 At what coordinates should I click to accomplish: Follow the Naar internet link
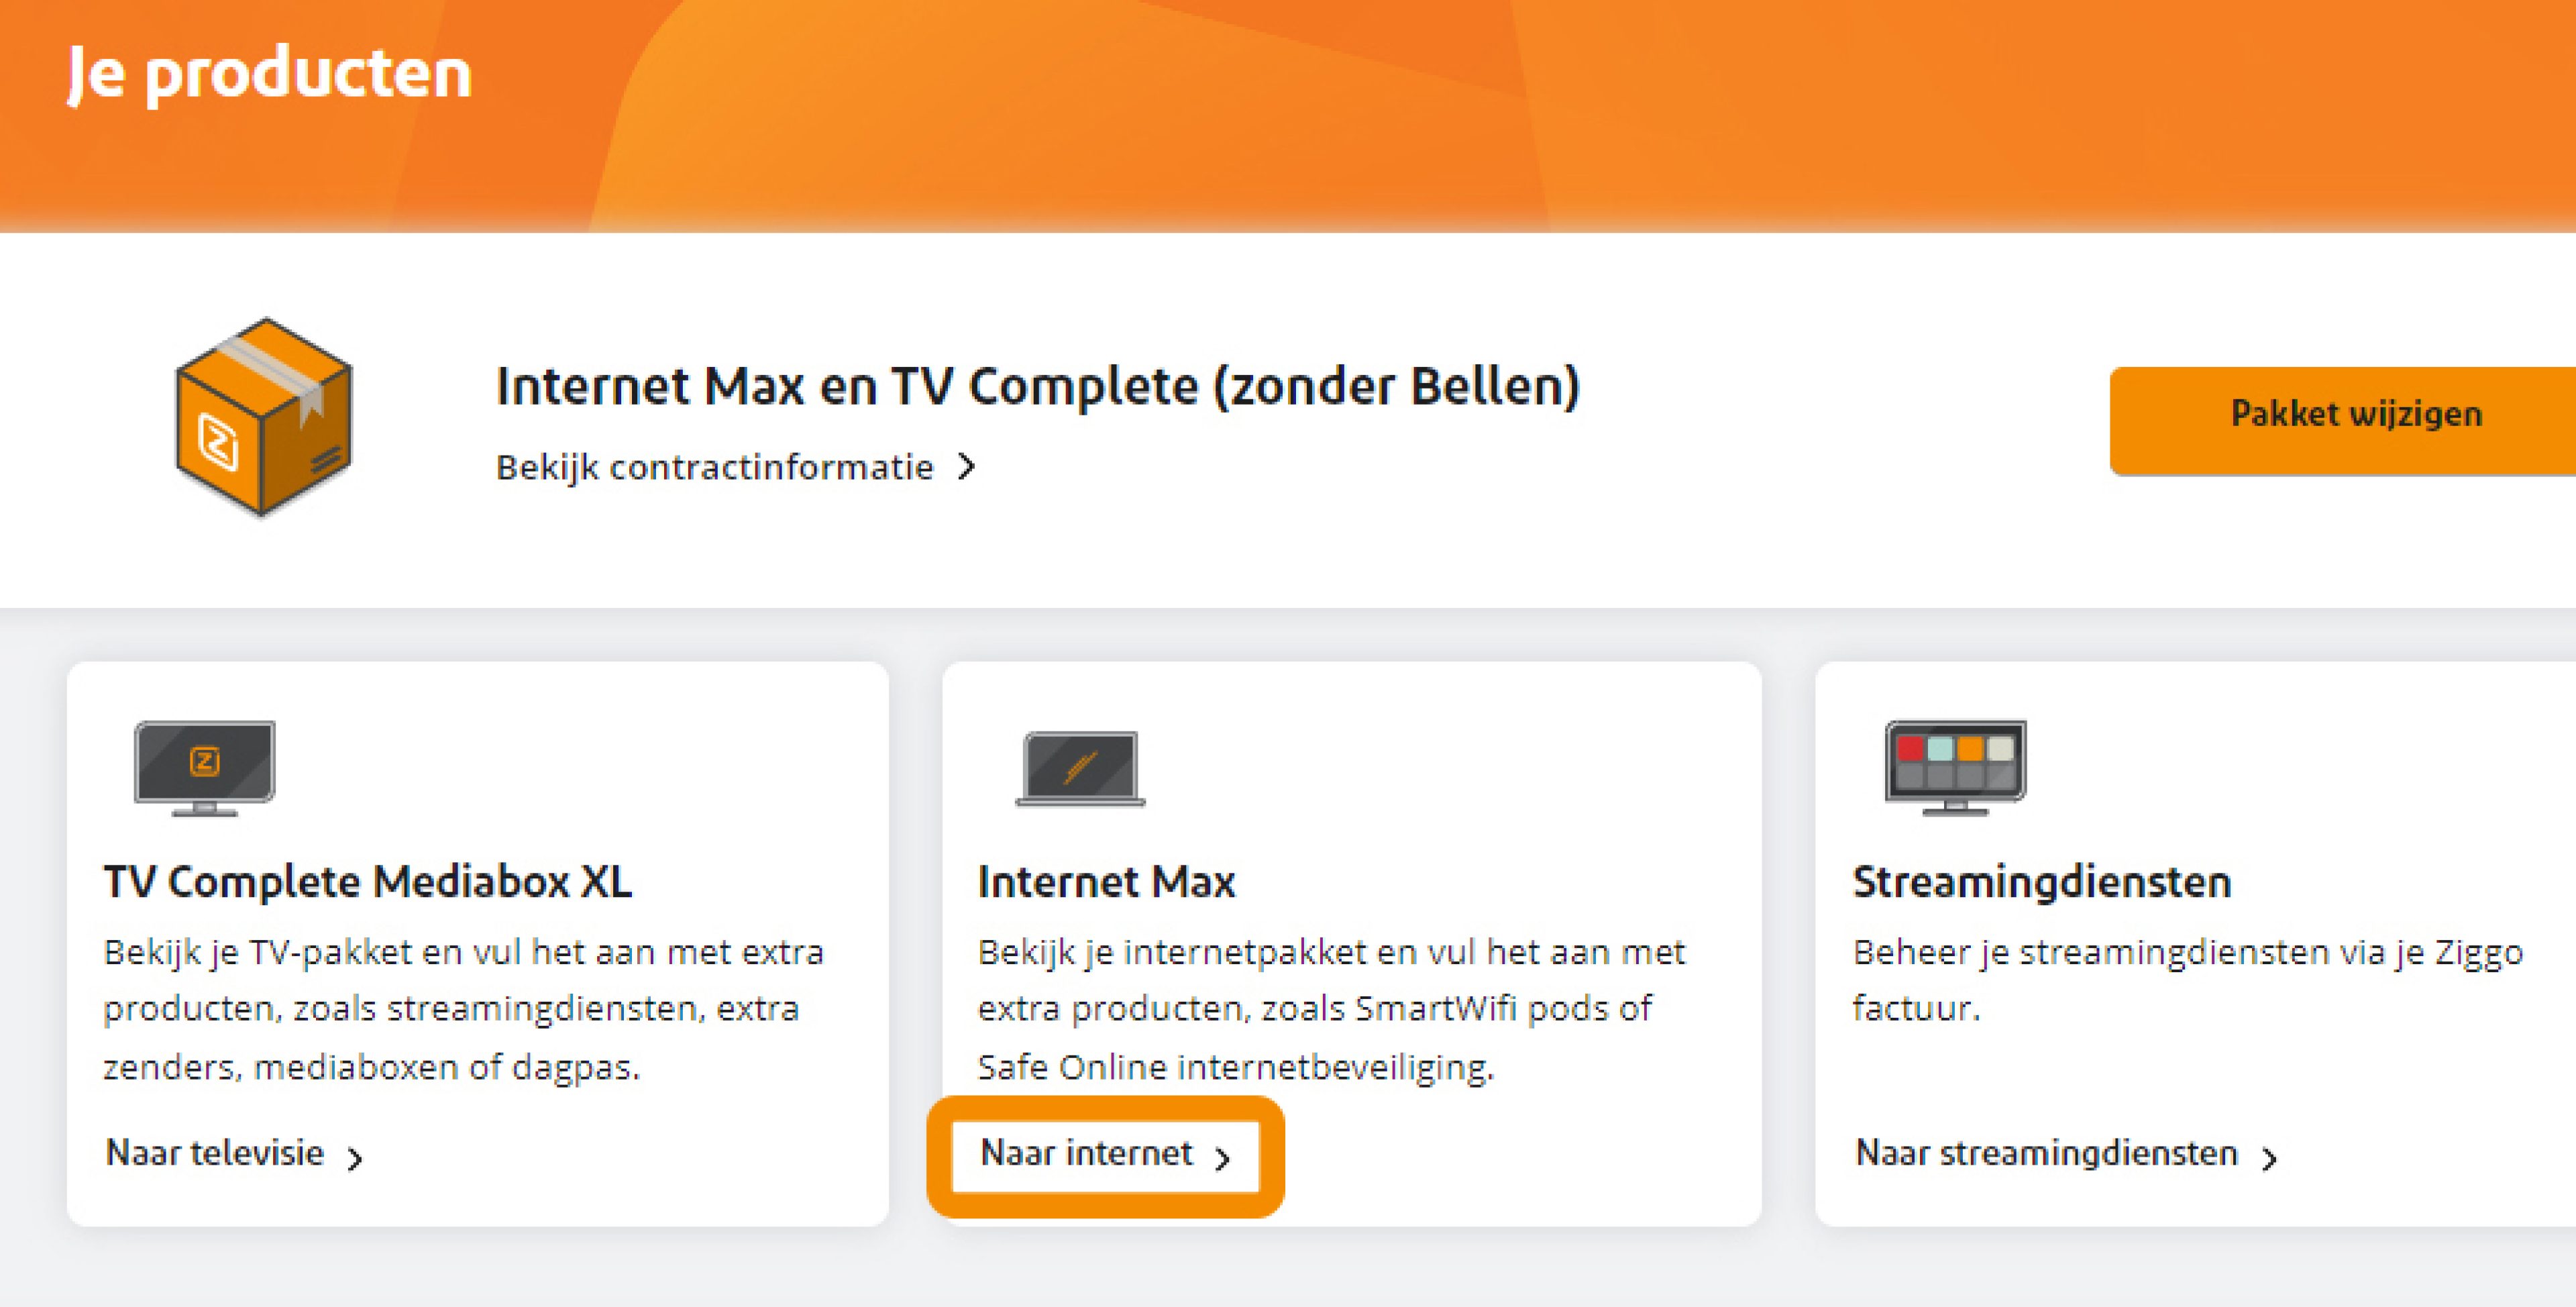coord(1087,1153)
